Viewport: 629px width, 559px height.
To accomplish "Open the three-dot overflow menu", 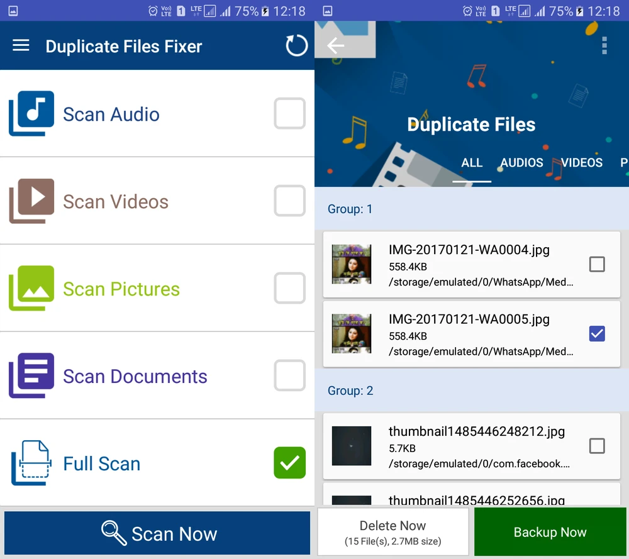I will coord(604,45).
